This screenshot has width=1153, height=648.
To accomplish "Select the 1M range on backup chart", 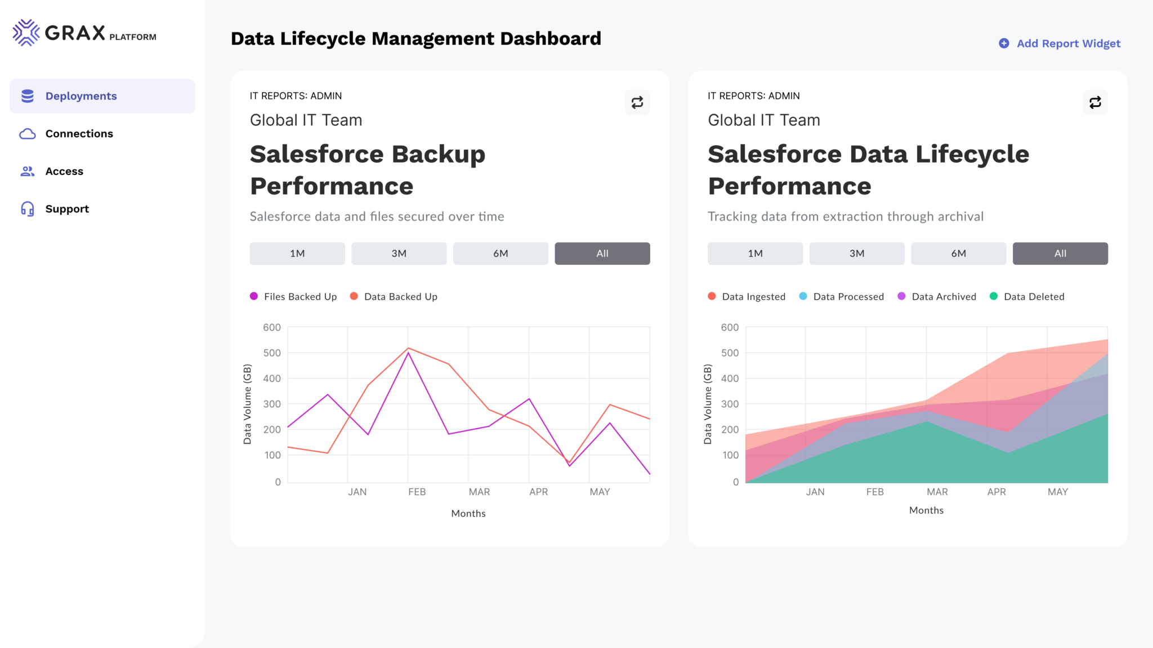I will 297,253.
